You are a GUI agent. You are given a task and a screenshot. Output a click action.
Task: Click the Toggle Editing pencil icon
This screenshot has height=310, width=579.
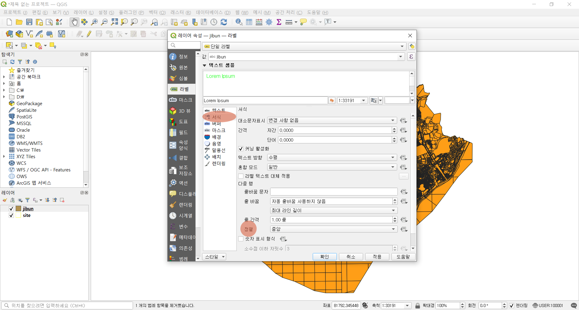89,34
